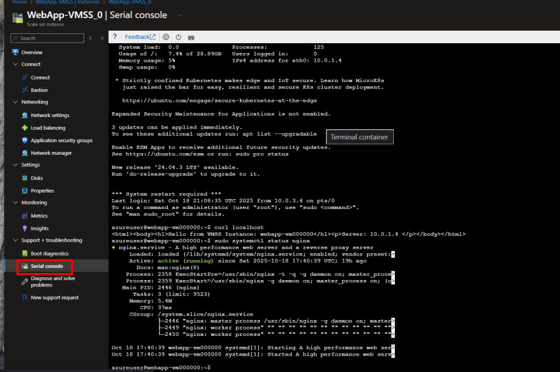Screen dimensions: 560x372
Task: Click the keyboard icon in console toolbar
Action: (191, 37)
